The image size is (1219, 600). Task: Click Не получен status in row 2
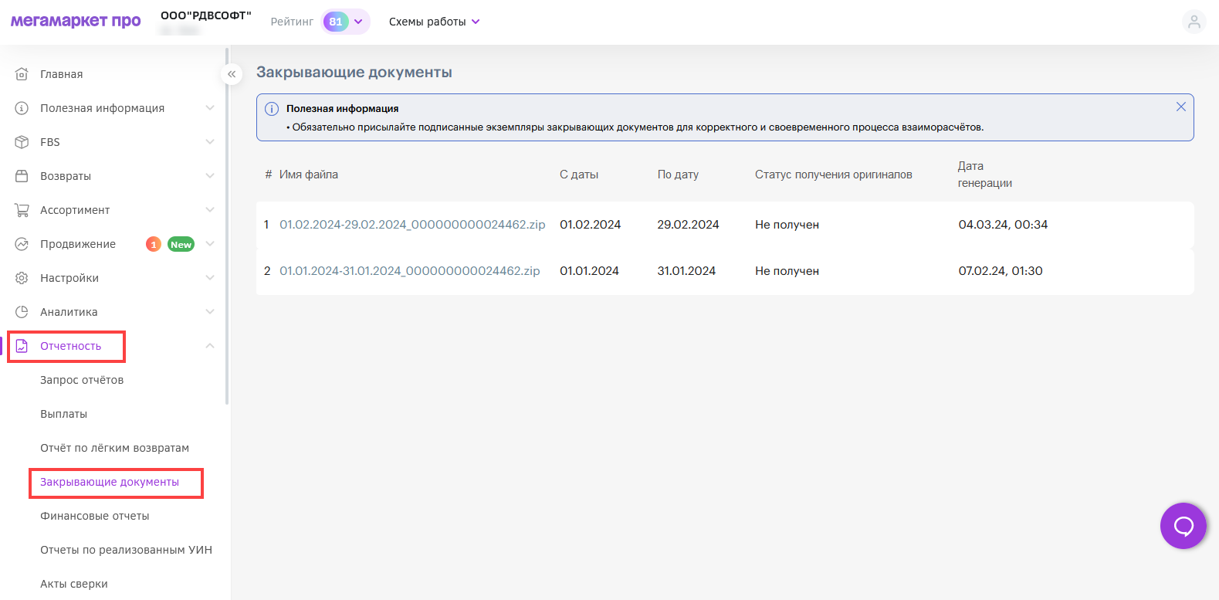[x=787, y=271]
